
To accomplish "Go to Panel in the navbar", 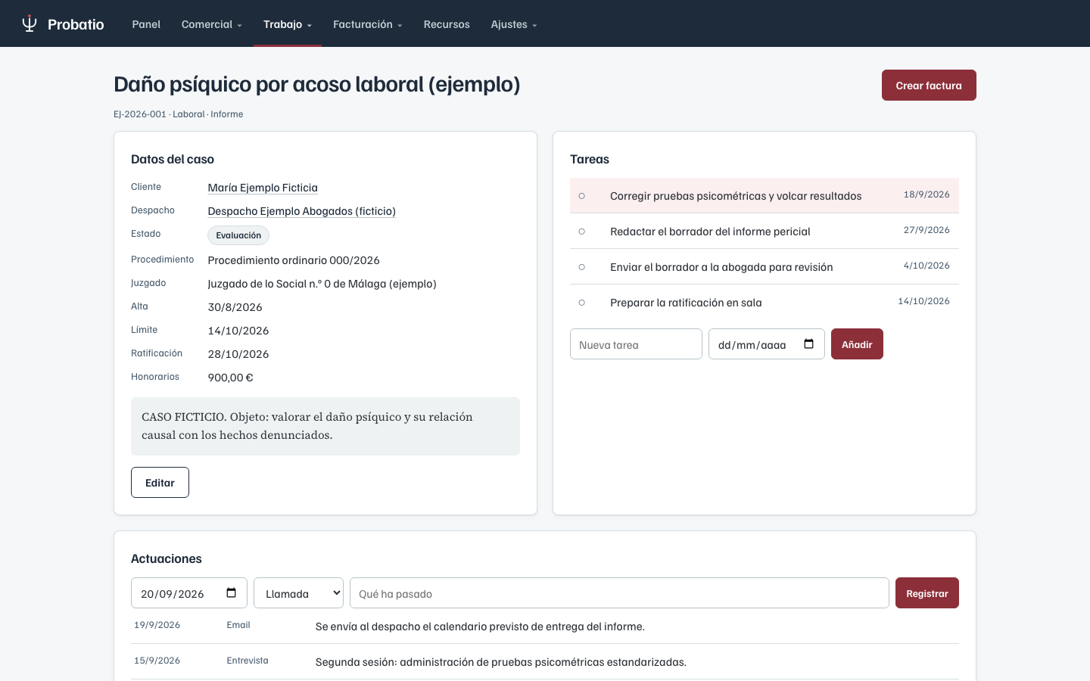I will point(146,24).
